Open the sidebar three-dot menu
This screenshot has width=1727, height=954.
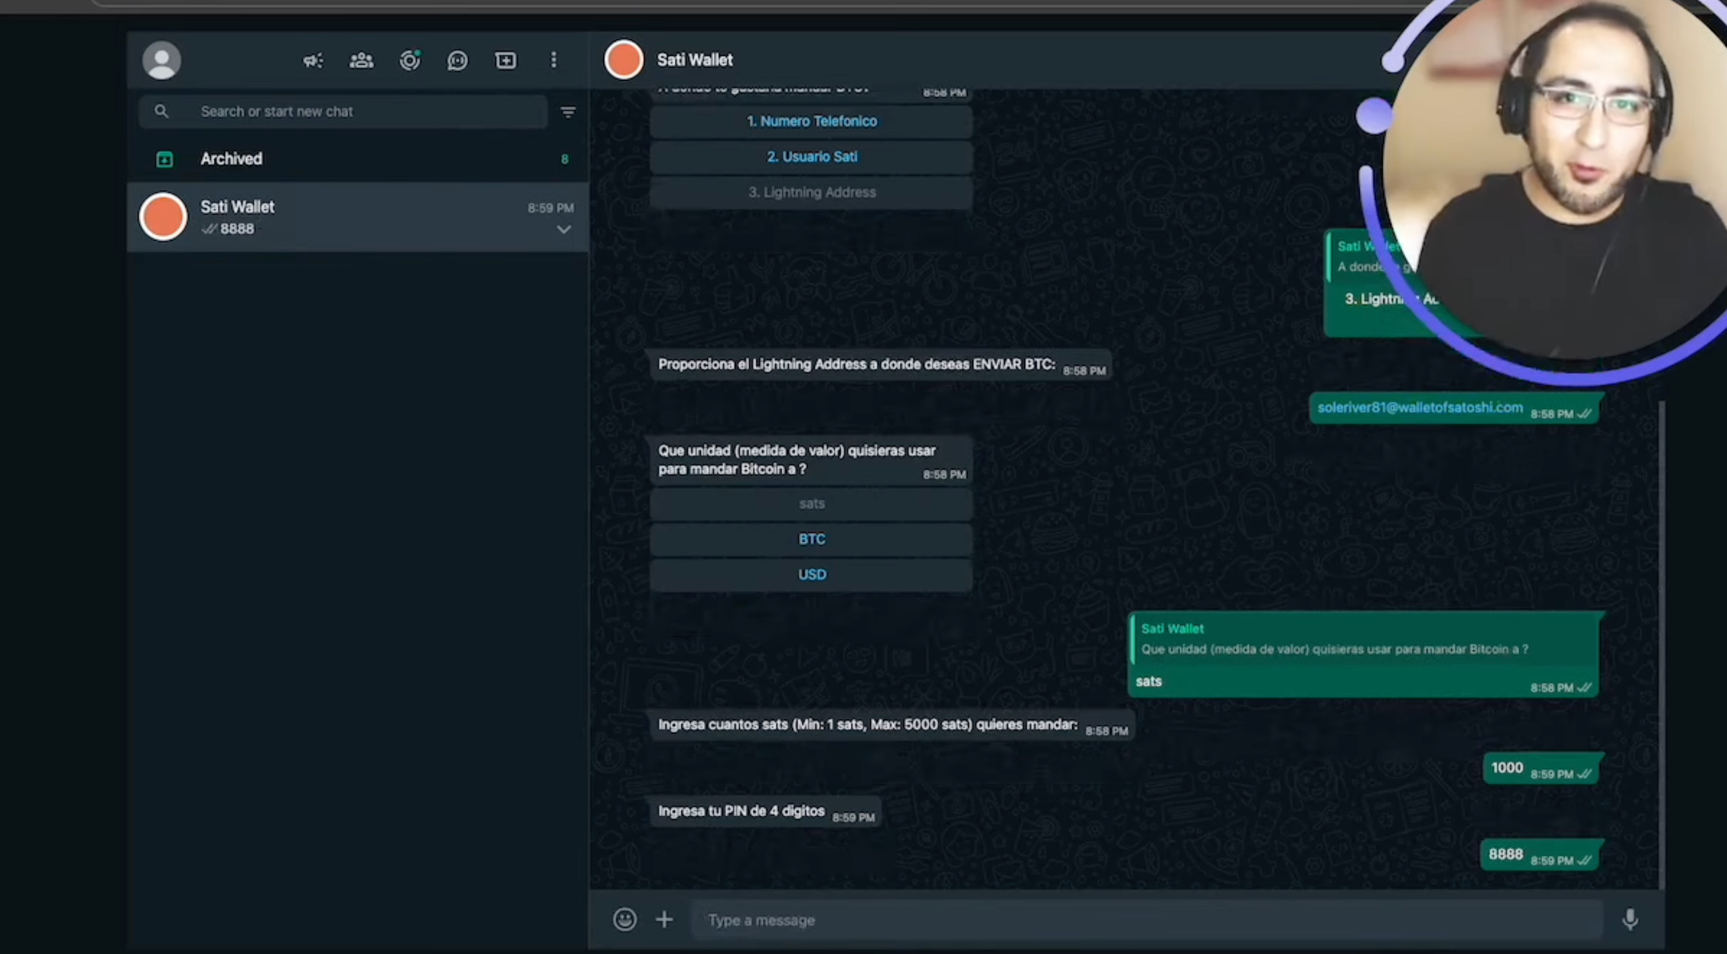pyautogui.click(x=553, y=60)
